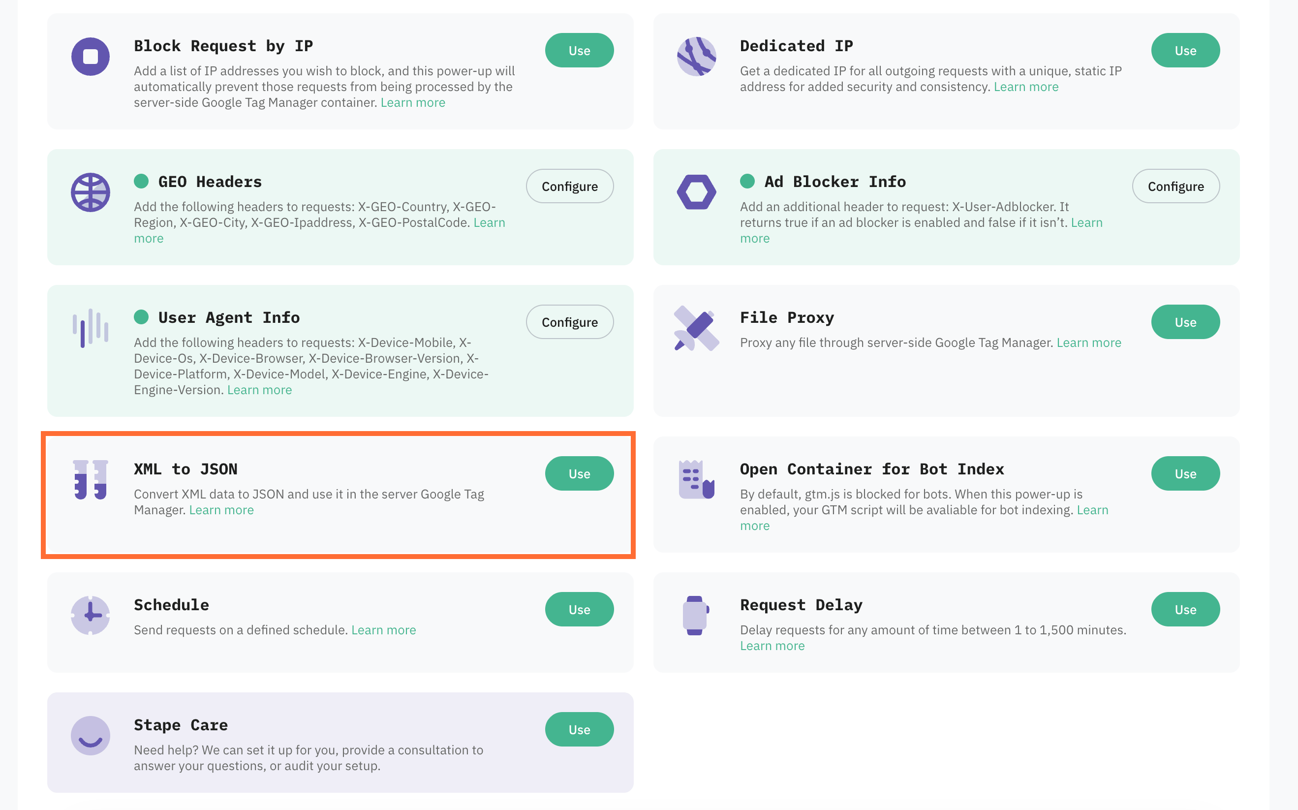Click the Block Request by IP stop icon

click(x=91, y=56)
